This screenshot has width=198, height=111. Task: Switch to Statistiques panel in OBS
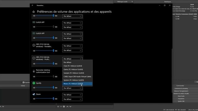pyautogui.click(x=167, y=2)
